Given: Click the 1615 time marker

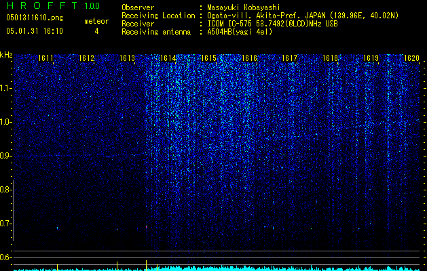Looking at the screenshot, I should tap(208, 58).
